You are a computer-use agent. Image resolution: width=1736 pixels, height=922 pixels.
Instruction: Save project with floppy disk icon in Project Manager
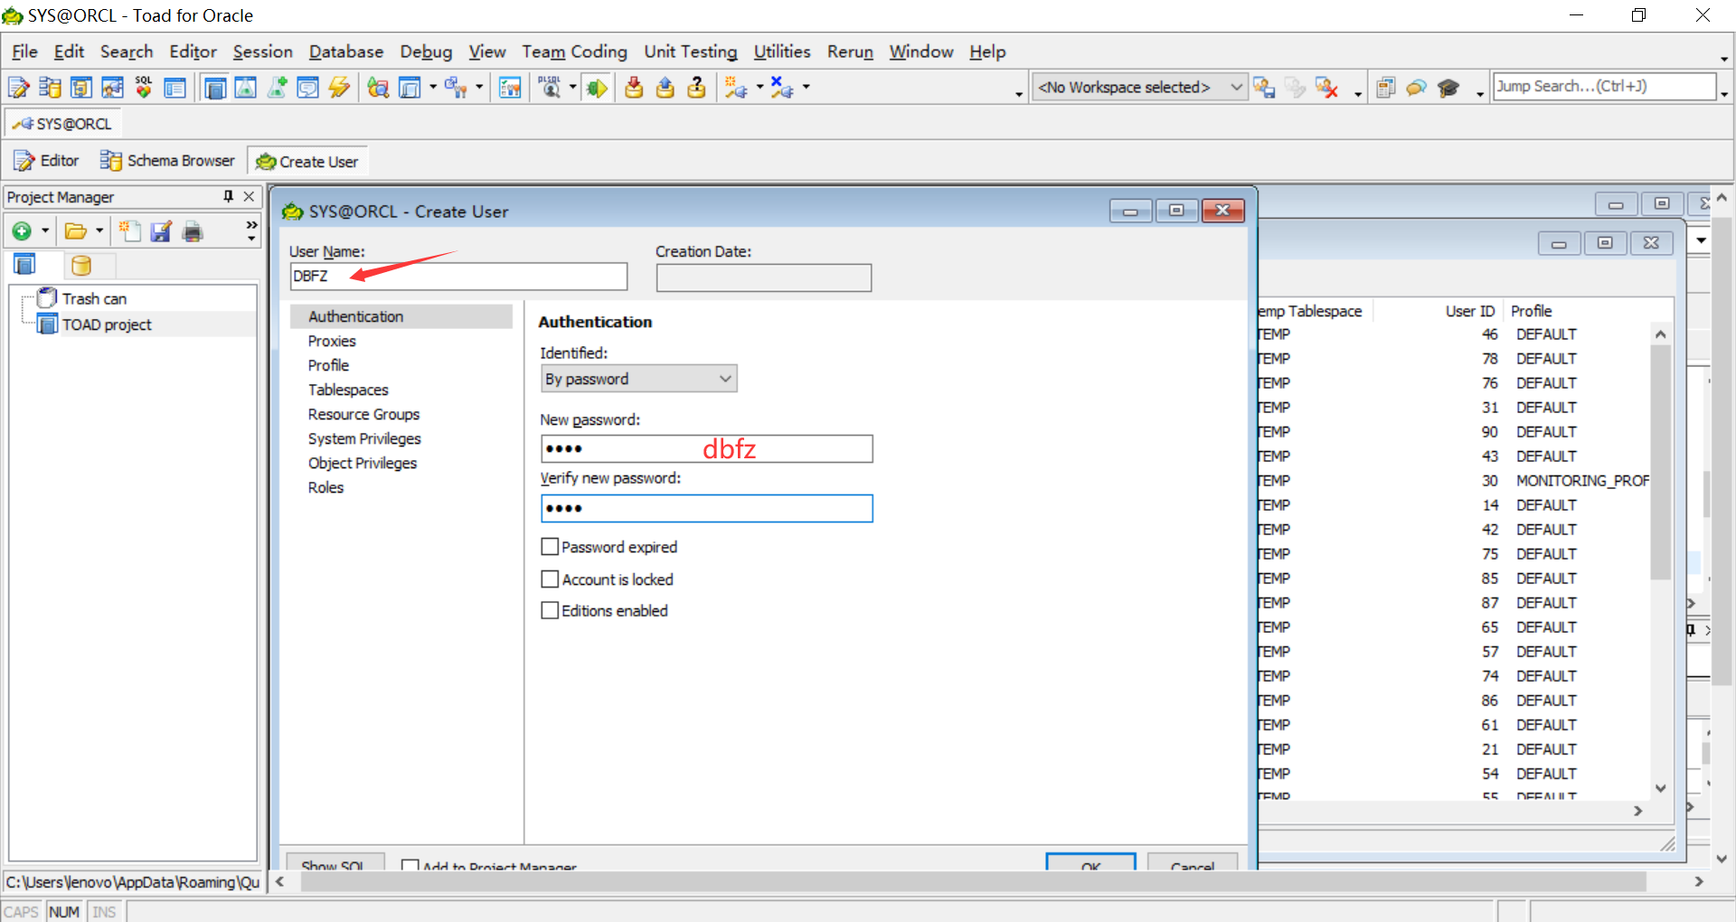pos(161,231)
